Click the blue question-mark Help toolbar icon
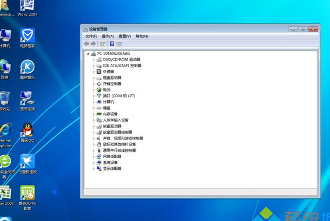330x221 pixels. (x=112, y=44)
